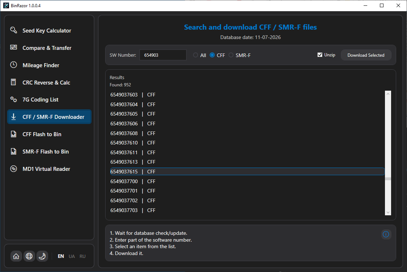Select result 6549037702 | CFF
407x272 pixels.
[247, 200]
